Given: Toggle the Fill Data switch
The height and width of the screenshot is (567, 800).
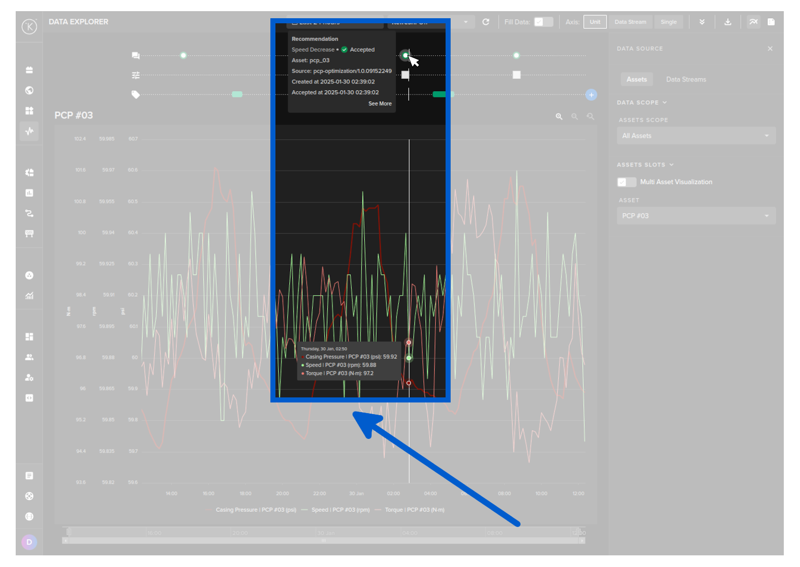Looking at the screenshot, I should pyautogui.click(x=543, y=22).
